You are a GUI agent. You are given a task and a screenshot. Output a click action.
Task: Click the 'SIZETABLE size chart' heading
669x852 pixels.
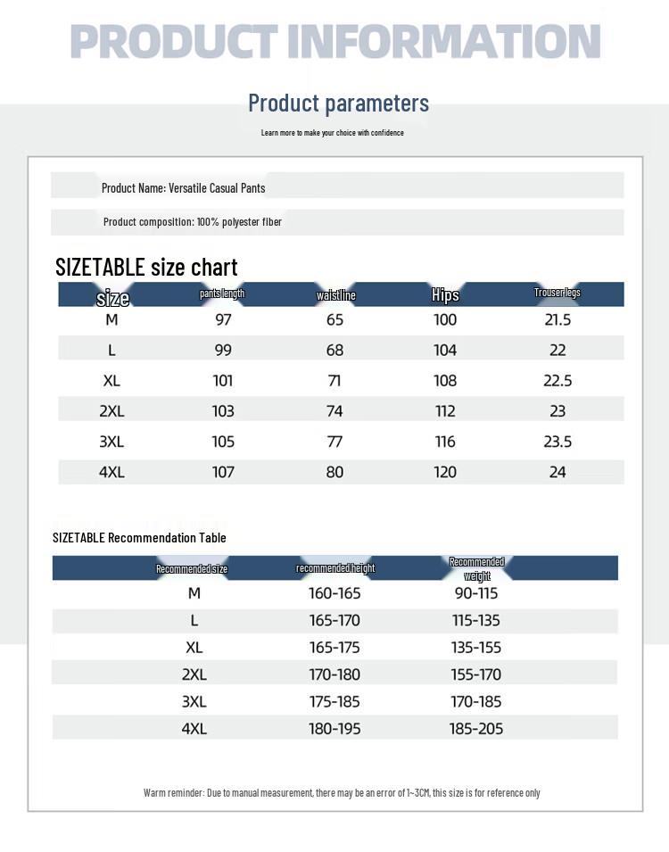(x=146, y=267)
